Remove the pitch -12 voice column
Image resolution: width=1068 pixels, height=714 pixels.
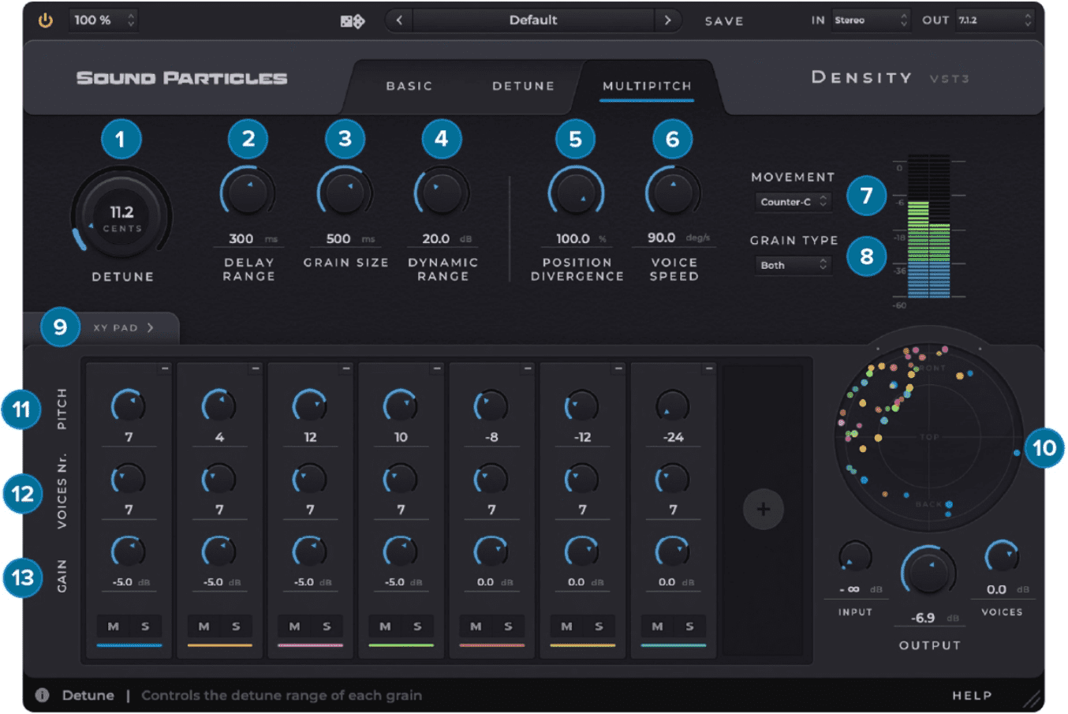point(618,368)
